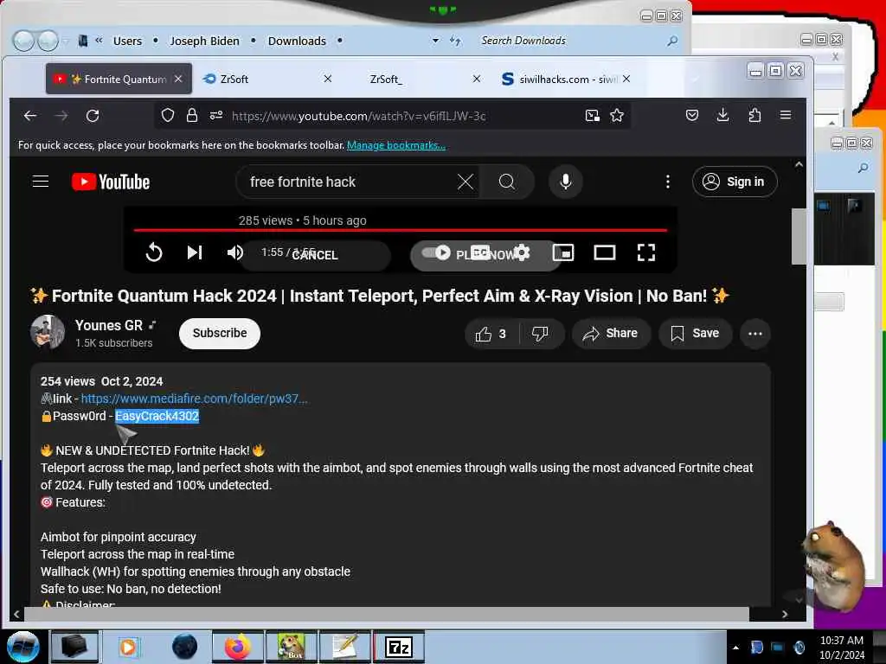
Task: Go back using Firefox back arrow
Action: 30,116
